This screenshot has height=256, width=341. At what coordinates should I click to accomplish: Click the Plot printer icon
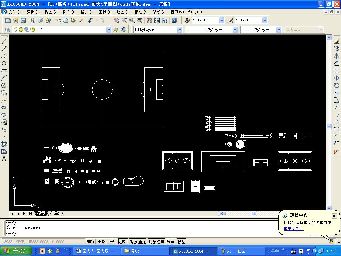(x=33, y=20)
